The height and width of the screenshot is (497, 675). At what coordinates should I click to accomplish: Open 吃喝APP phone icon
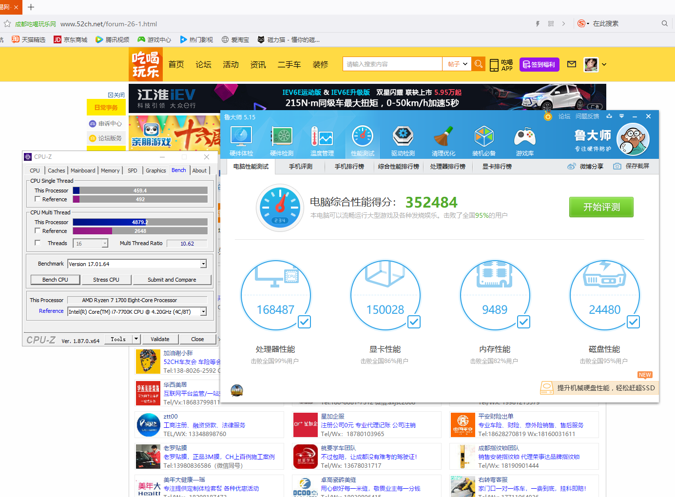494,65
